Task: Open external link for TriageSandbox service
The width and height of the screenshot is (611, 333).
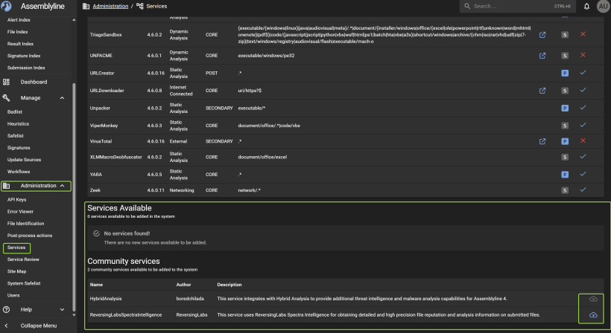Action: click(542, 35)
